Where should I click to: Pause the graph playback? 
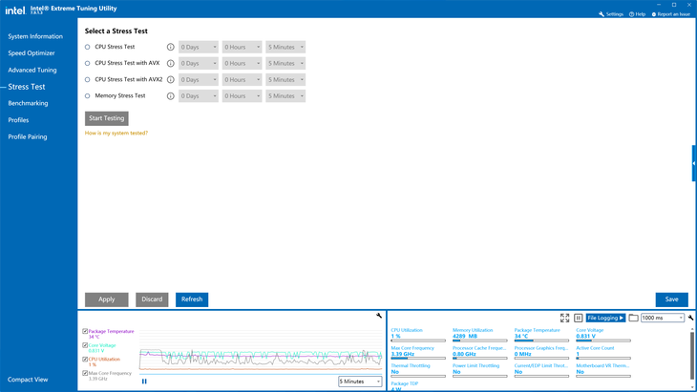point(144,382)
